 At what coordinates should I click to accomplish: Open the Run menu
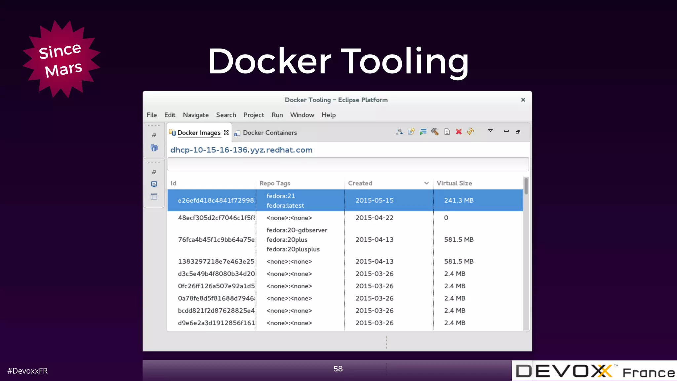277,115
